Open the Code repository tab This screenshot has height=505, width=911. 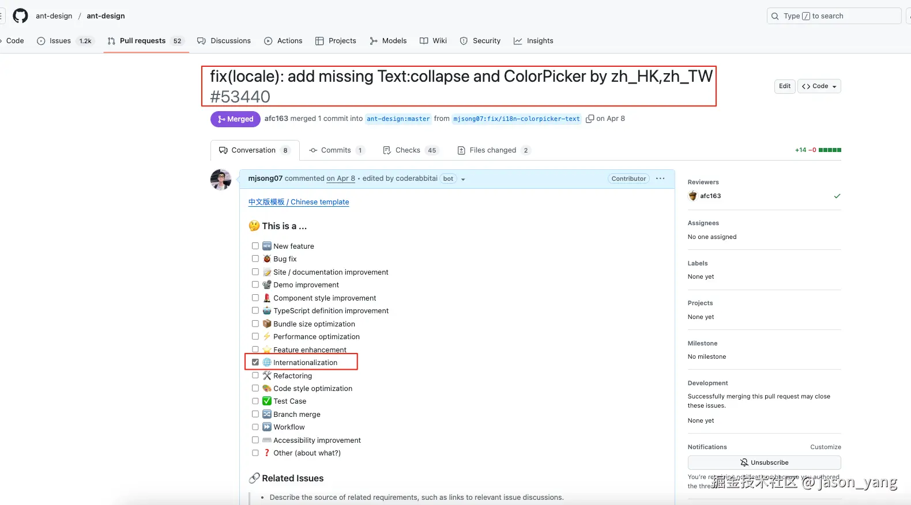12,41
